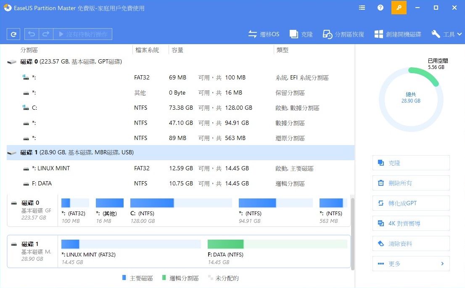Click the 刪除所有 delete all button
The height and width of the screenshot is (288, 465).
[411, 183]
